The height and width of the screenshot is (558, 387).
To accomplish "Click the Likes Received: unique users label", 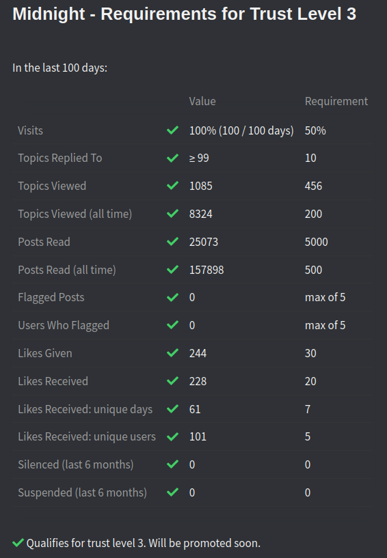I will pyautogui.click(x=87, y=436).
